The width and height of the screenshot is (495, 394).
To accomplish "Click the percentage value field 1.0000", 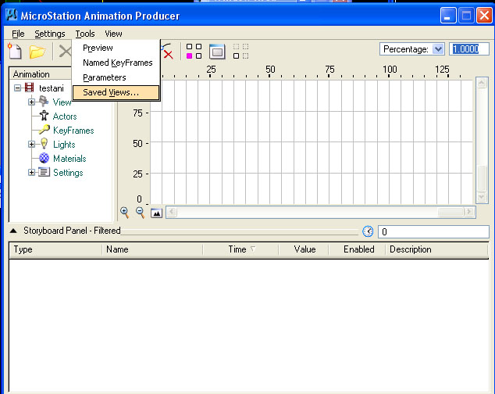I will 469,49.
